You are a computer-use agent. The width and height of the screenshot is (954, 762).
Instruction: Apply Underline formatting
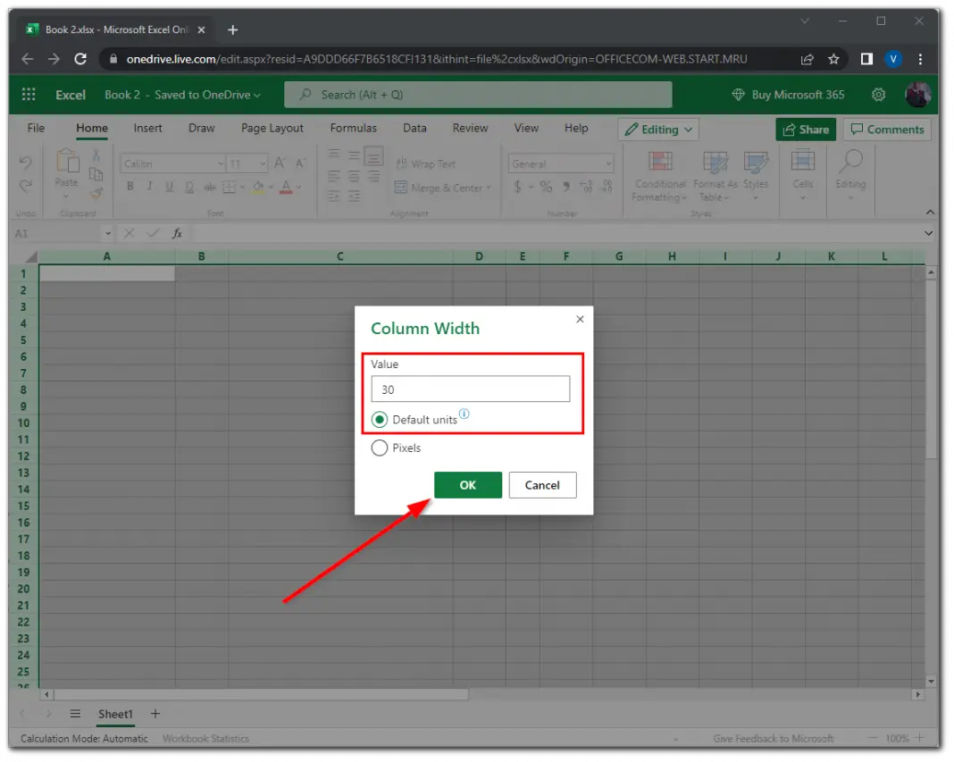click(170, 187)
